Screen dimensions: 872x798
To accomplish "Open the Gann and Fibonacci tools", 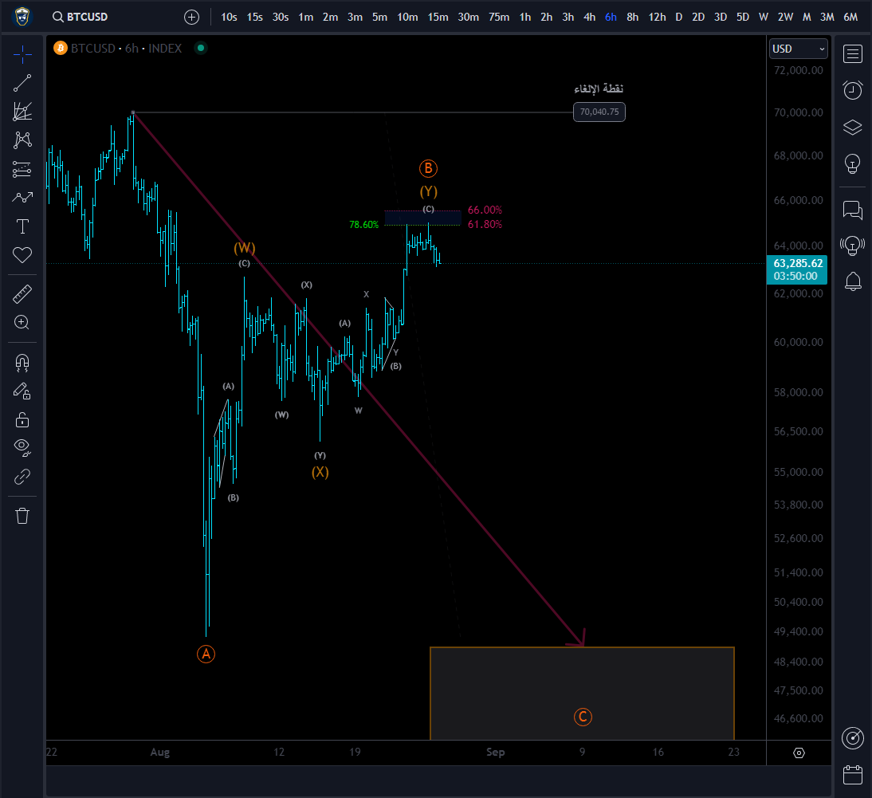I will (x=22, y=112).
